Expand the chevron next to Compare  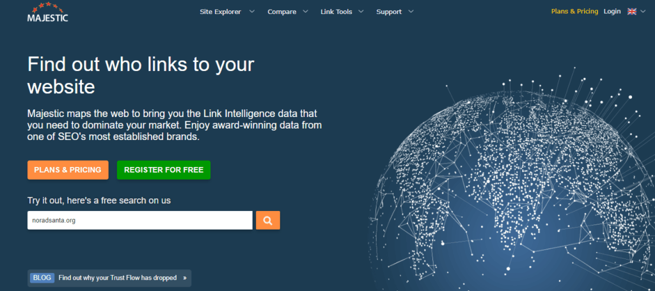(305, 12)
